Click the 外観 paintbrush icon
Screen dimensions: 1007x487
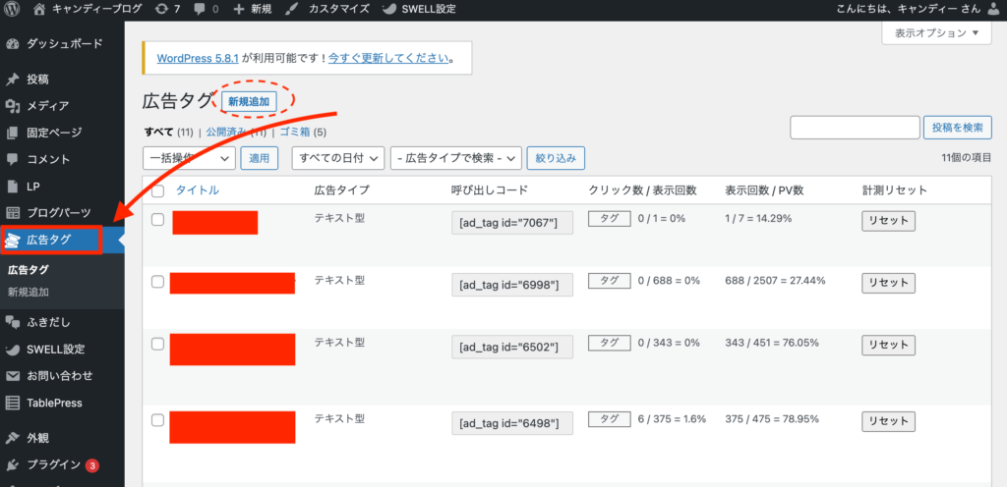13,438
